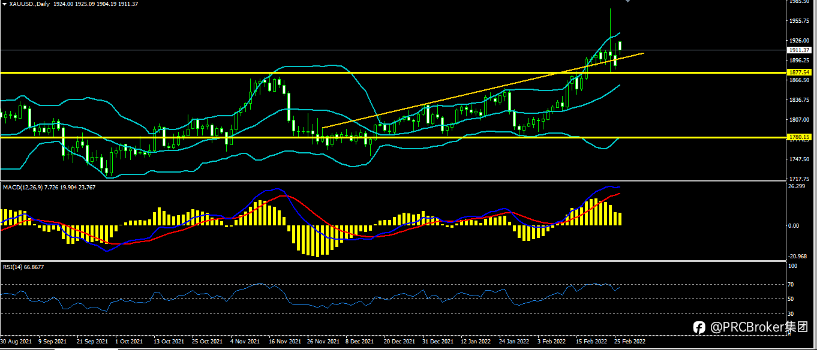Click the 20 Dec 2021 date label

tap(400, 342)
